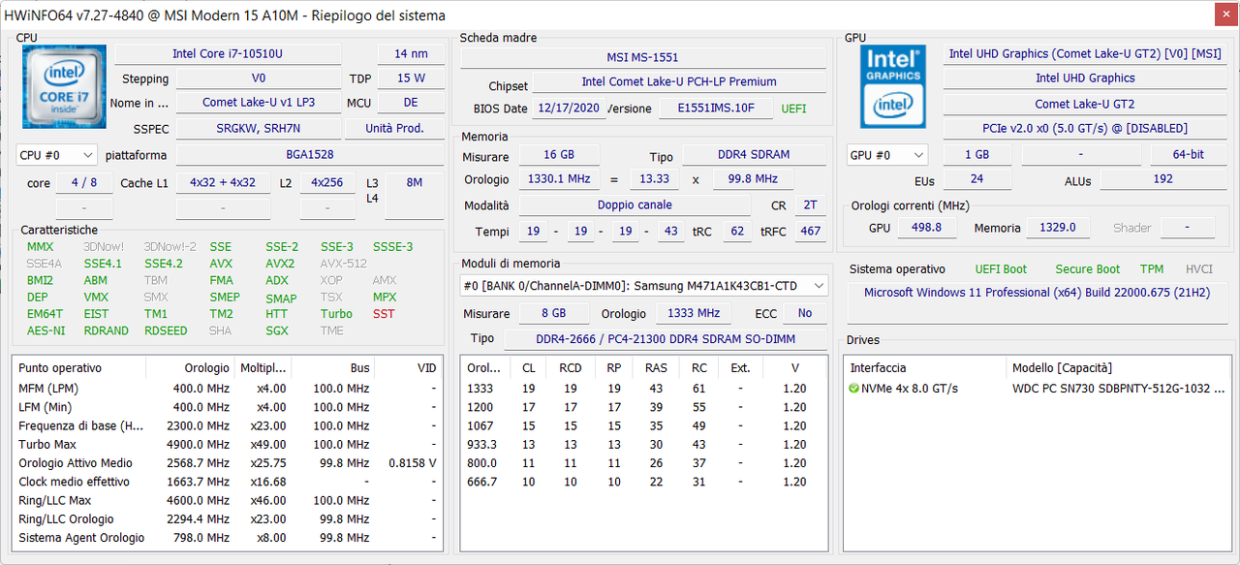Click the SSPEC SRGKW, SRH7N field
Viewport: 1240px width, 565px height.
pyautogui.click(x=259, y=129)
